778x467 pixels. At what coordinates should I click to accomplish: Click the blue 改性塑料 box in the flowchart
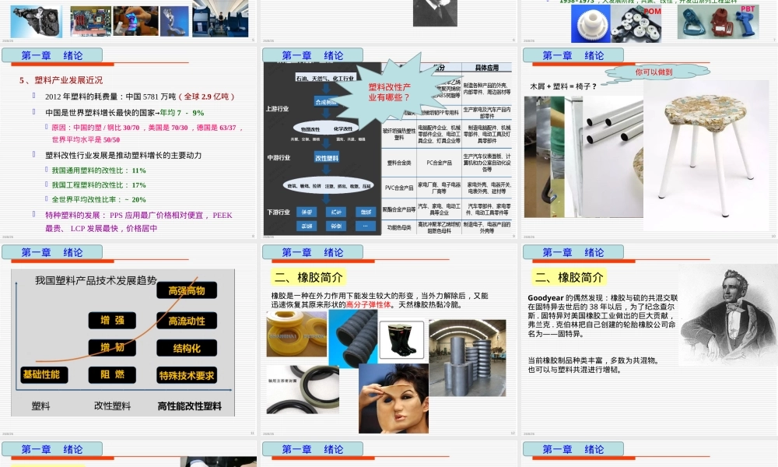(x=327, y=158)
